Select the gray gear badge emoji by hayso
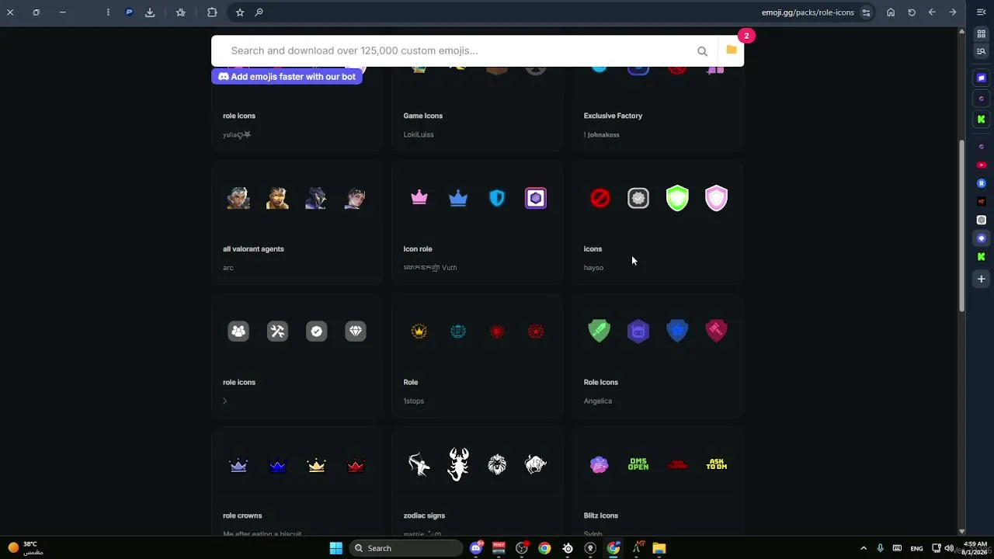This screenshot has height=559, width=994. pos(638,198)
